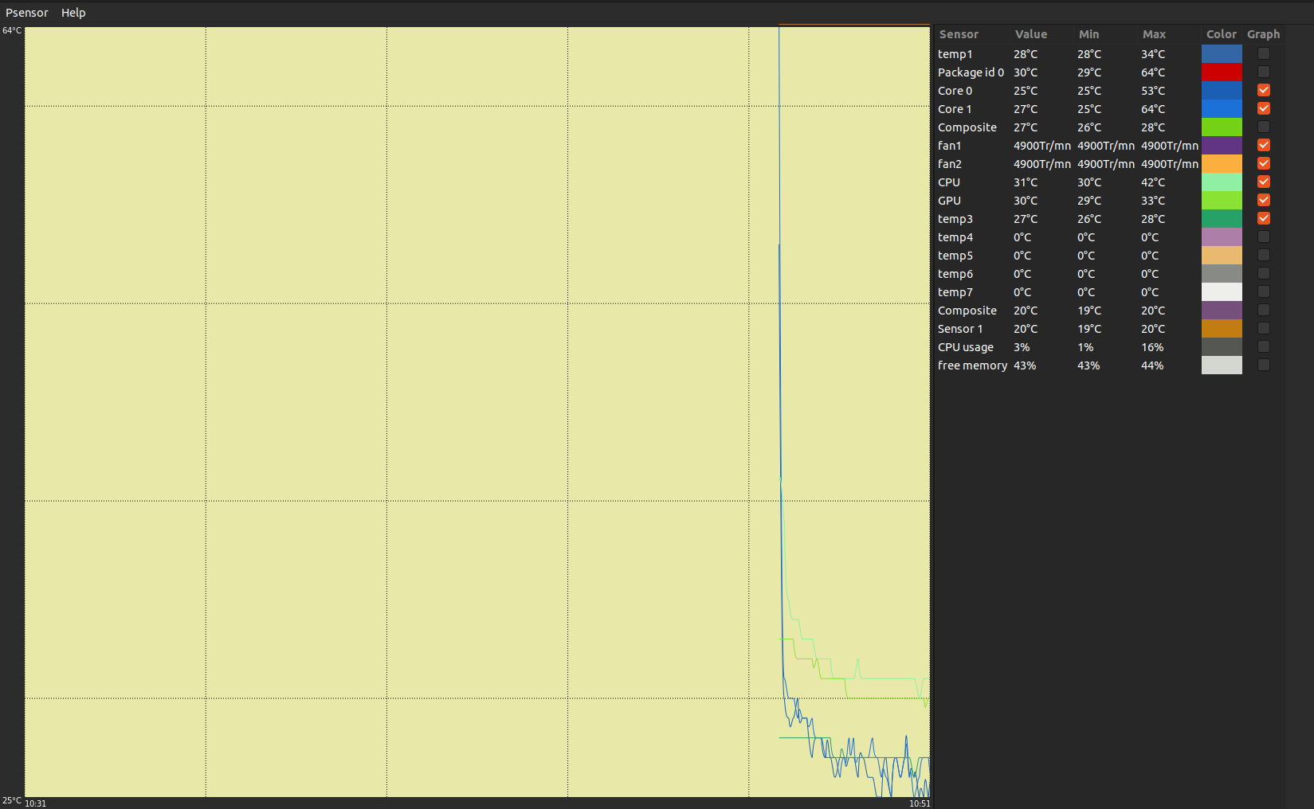Select the Package id 0 sensor name

(971, 72)
